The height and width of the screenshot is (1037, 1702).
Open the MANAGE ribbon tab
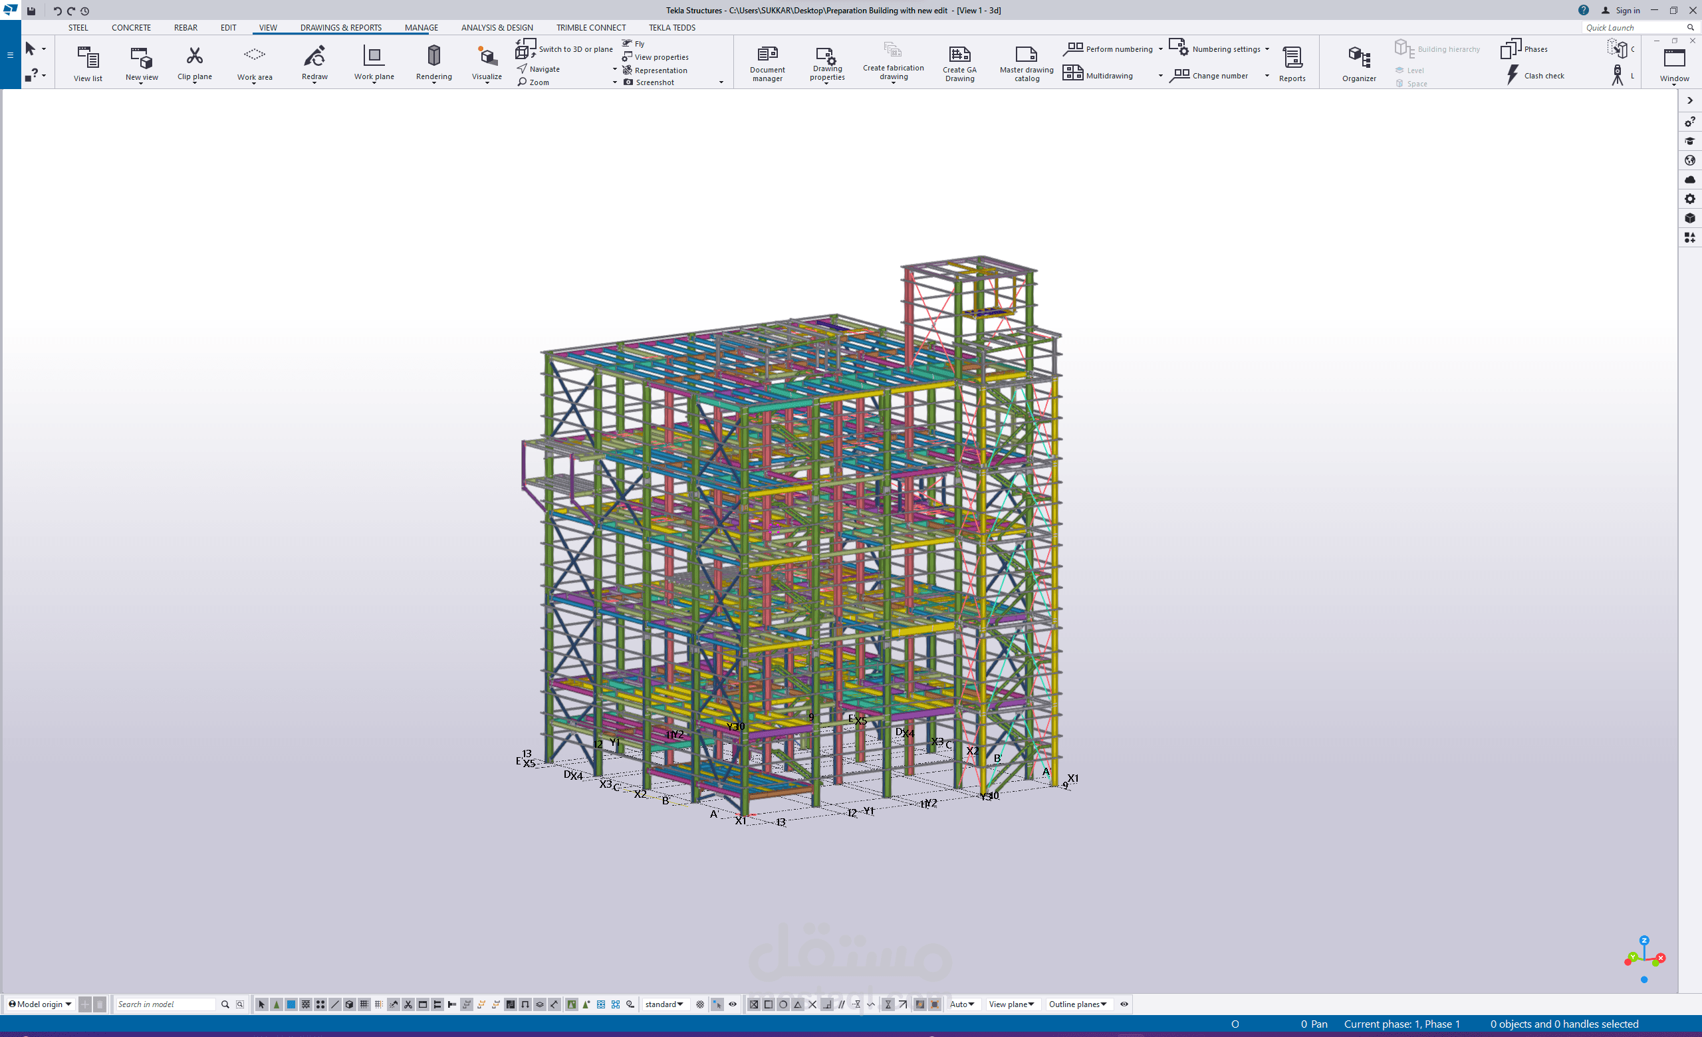pos(421,28)
